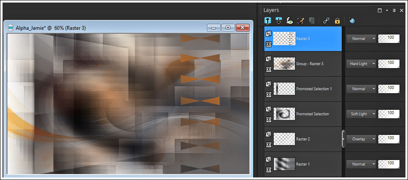Close the Layers panel
The width and height of the screenshot is (408, 180).
402,10
